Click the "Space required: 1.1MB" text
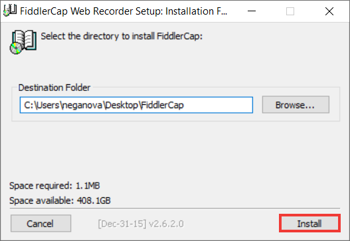 [54, 186]
